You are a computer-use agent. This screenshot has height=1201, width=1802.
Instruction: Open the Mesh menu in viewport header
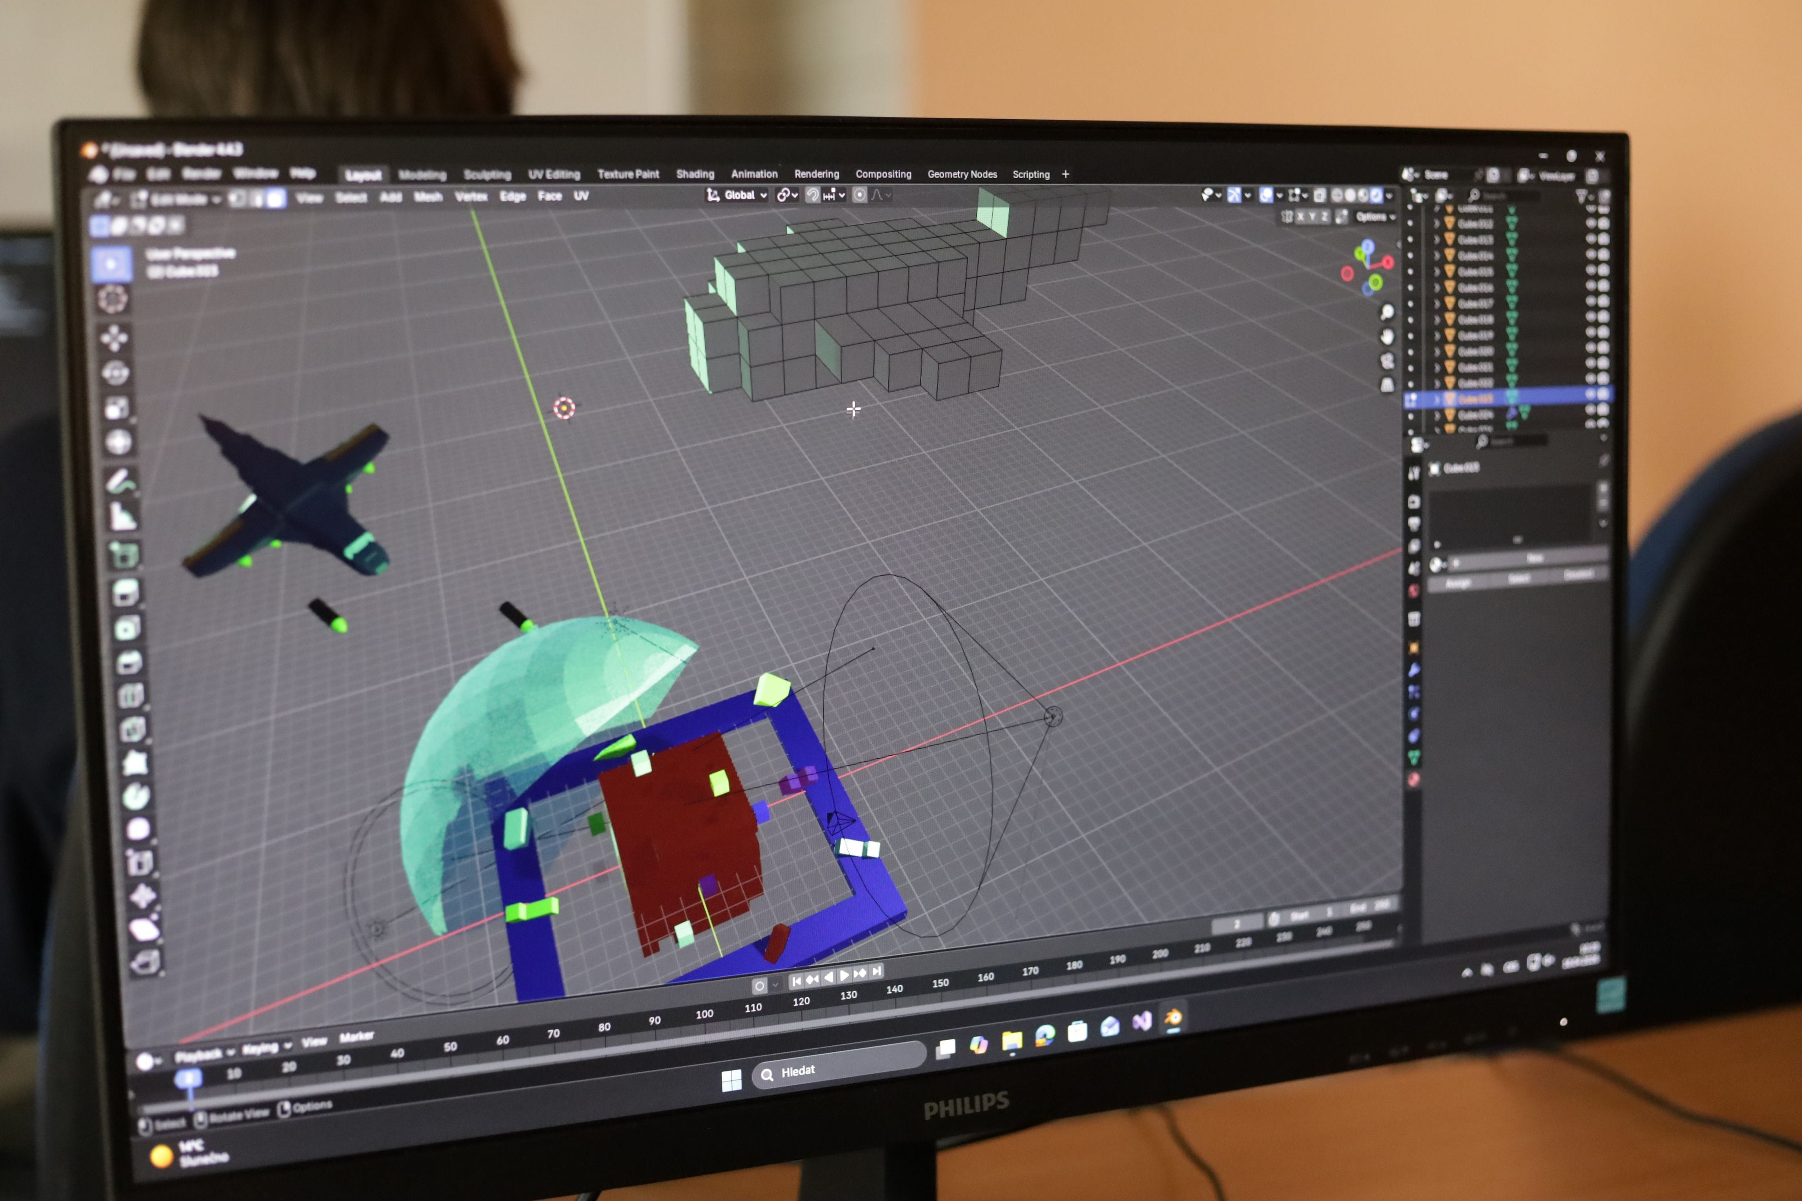tap(428, 197)
